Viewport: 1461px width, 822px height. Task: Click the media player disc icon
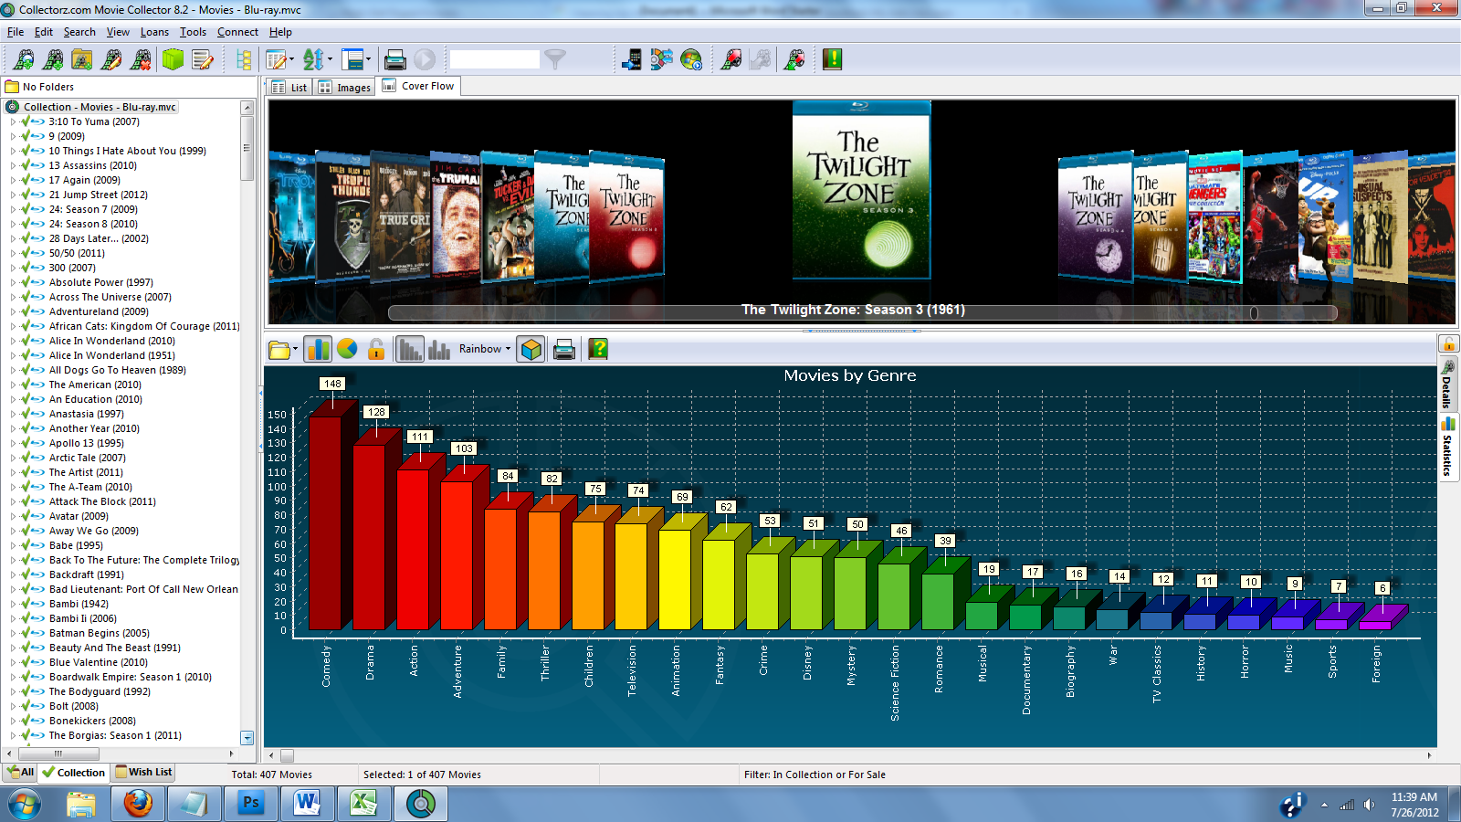(691, 60)
